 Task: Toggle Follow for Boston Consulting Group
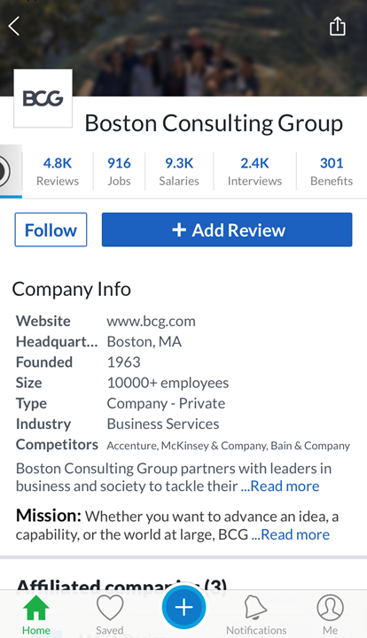tap(51, 230)
